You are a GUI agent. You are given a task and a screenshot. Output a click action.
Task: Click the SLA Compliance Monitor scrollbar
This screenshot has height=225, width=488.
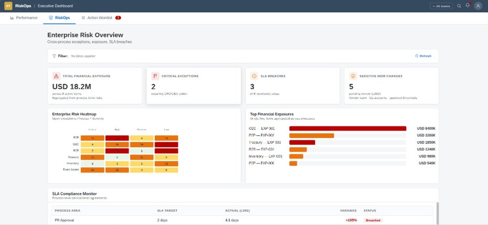(437, 213)
